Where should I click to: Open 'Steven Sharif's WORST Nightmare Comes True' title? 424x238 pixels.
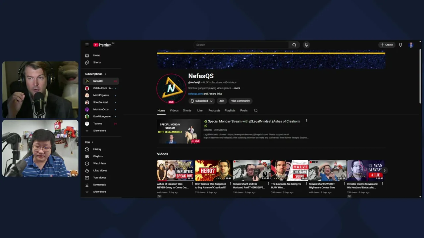[322, 186]
